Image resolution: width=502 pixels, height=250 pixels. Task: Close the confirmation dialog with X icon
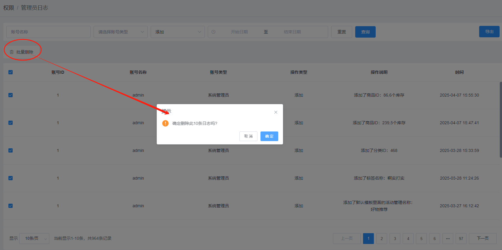click(x=276, y=112)
